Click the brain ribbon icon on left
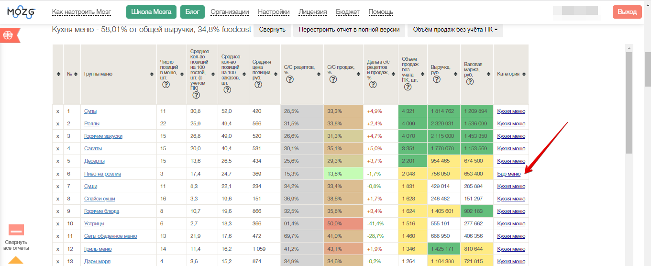651x266 pixels. click(9, 35)
